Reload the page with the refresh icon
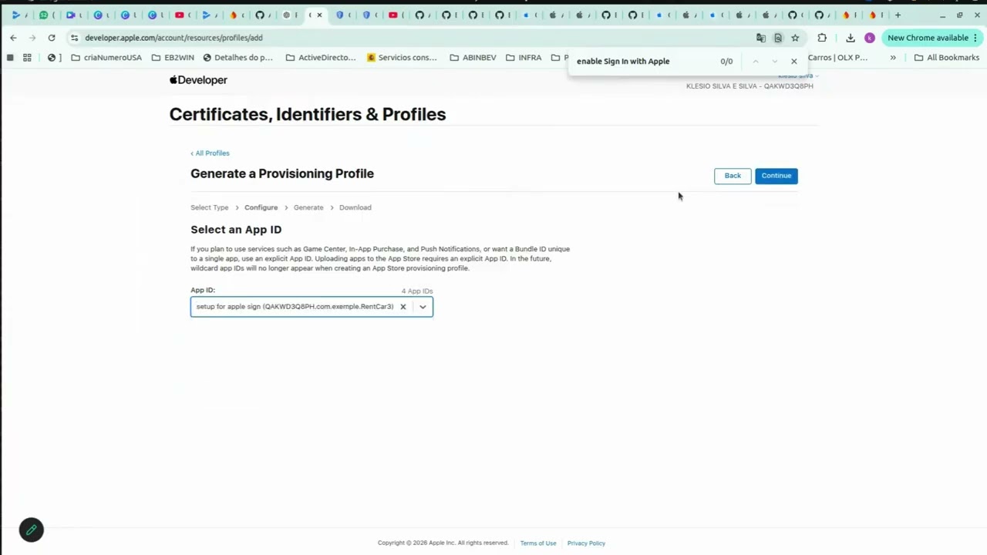The height and width of the screenshot is (555, 987). tap(52, 38)
